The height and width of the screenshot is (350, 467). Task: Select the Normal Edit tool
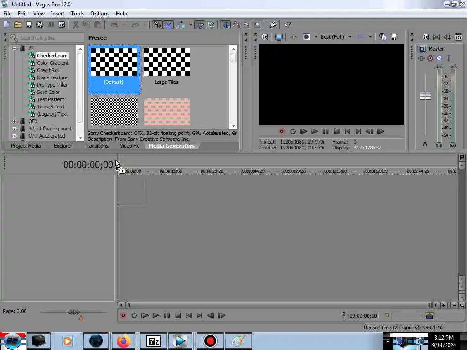point(225,25)
